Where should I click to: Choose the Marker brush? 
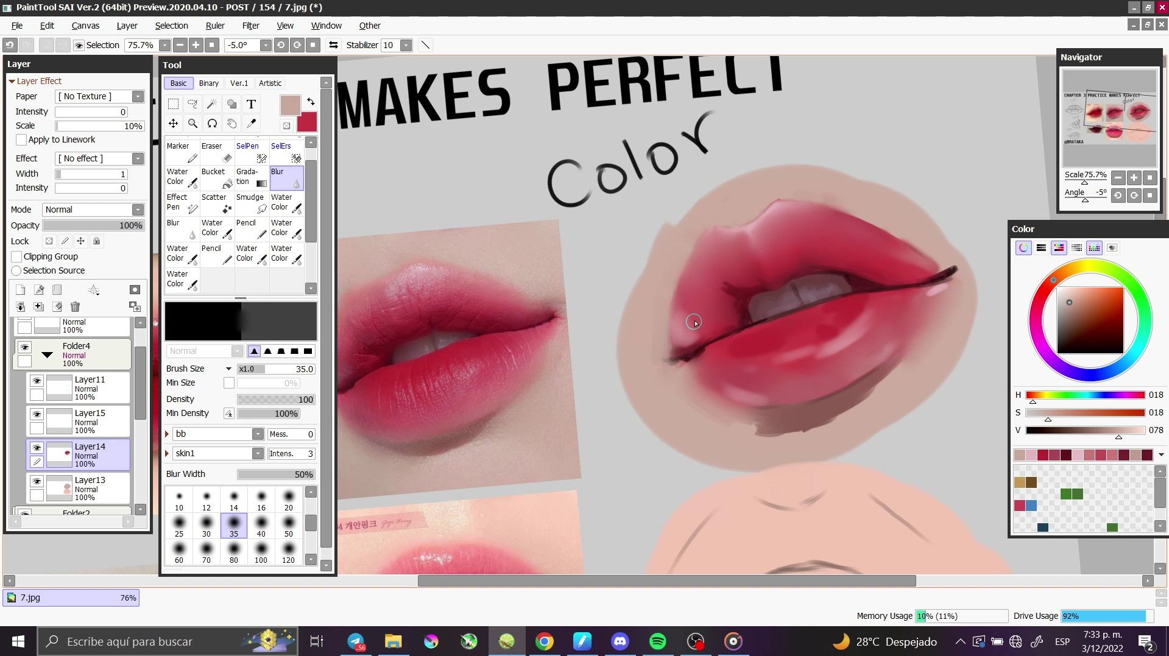182,152
